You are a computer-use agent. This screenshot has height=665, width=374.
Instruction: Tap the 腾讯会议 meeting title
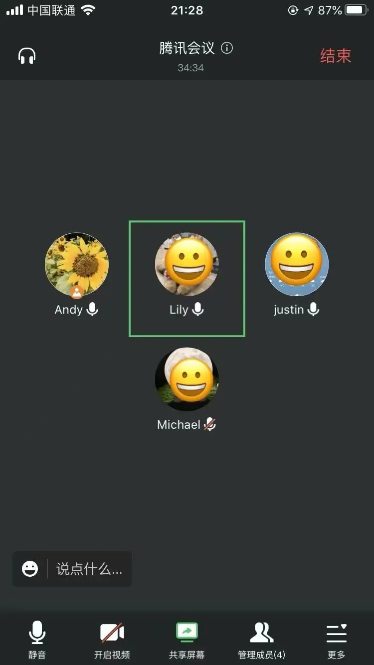187,48
